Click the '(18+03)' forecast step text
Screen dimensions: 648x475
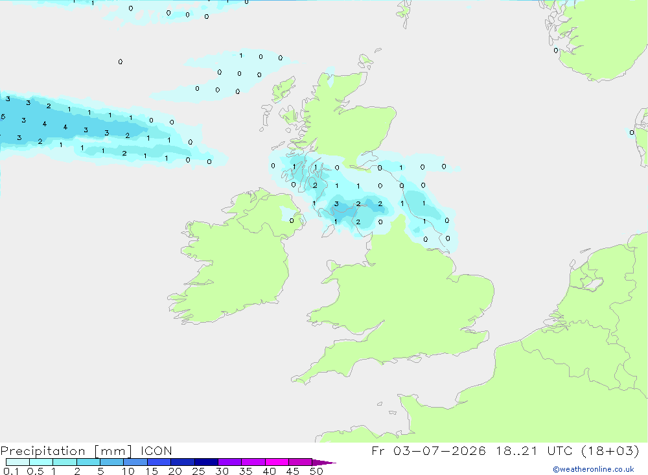pos(610,450)
